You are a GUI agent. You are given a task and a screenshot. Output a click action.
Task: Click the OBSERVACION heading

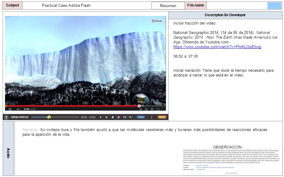(x=227, y=147)
